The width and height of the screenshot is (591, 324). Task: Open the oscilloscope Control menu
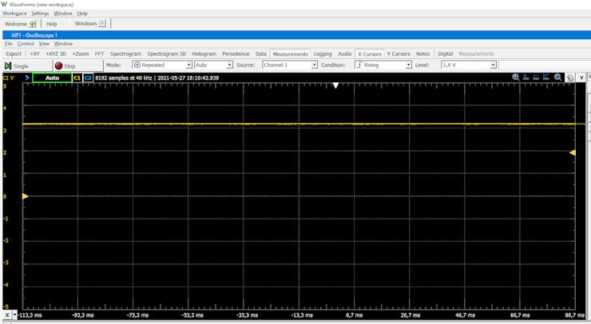pos(26,44)
